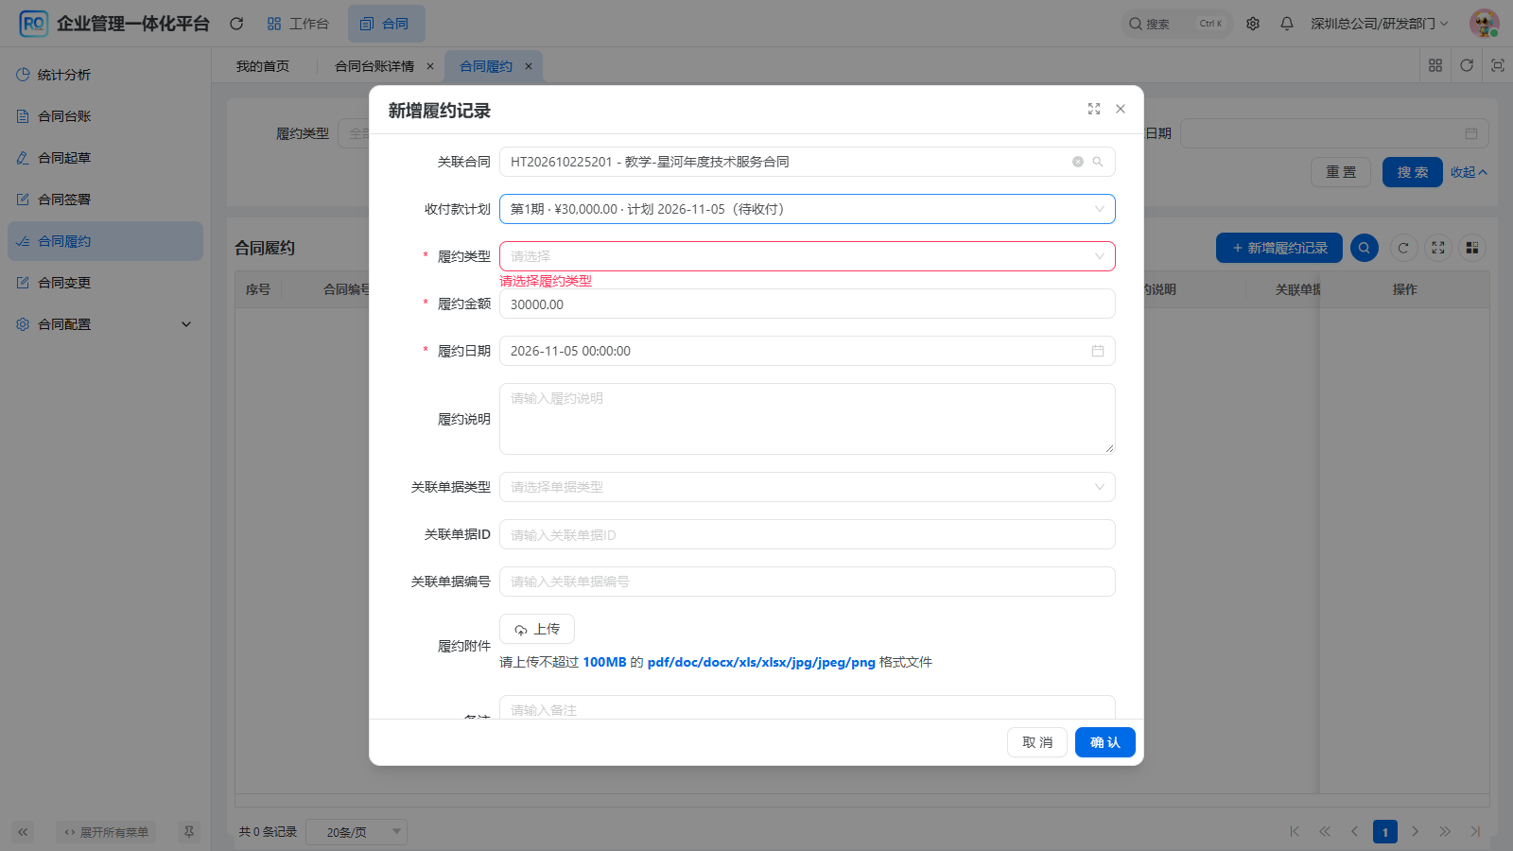
Task: Clear the 关联合同 field value
Action: [x=1077, y=162]
